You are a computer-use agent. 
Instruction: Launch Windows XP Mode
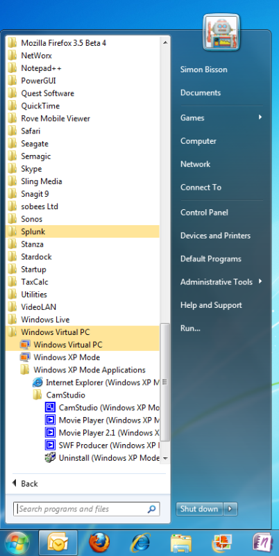(83, 357)
